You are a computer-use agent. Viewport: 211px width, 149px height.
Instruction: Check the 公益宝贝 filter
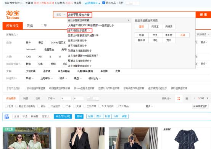49,106
